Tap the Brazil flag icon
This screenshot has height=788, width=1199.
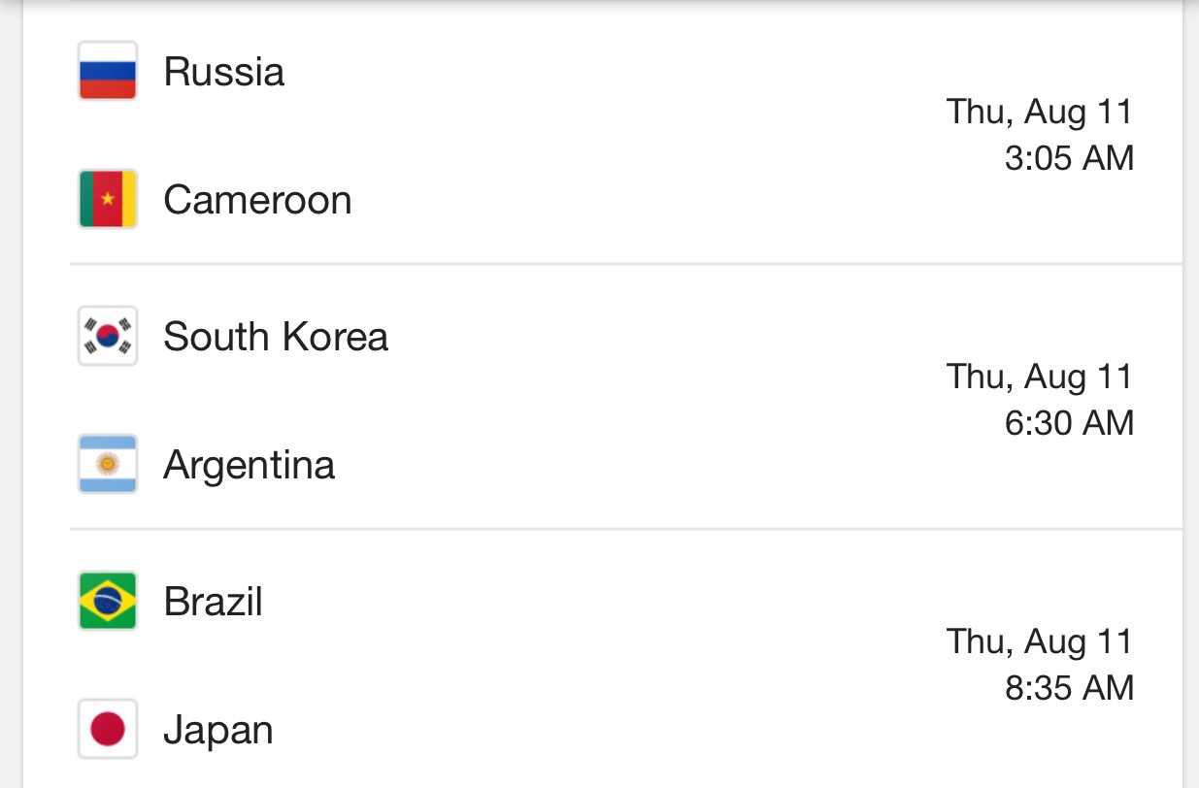click(x=108, y=602)
